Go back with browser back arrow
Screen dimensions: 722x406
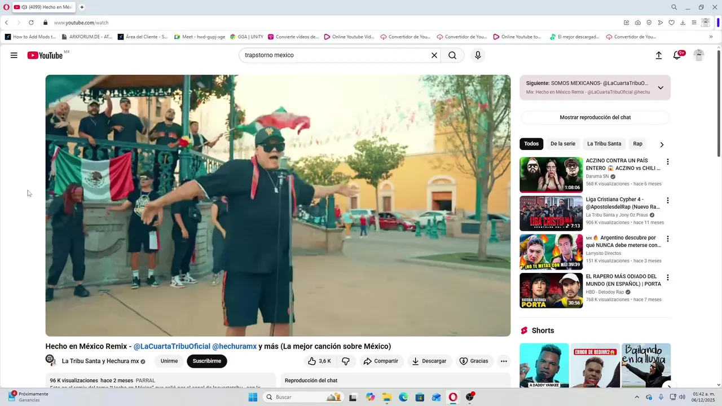coord(6,23)
